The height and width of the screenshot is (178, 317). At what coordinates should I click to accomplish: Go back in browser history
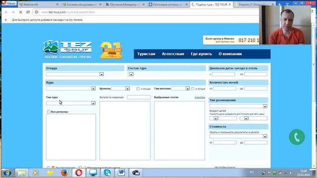coord(6,12)
